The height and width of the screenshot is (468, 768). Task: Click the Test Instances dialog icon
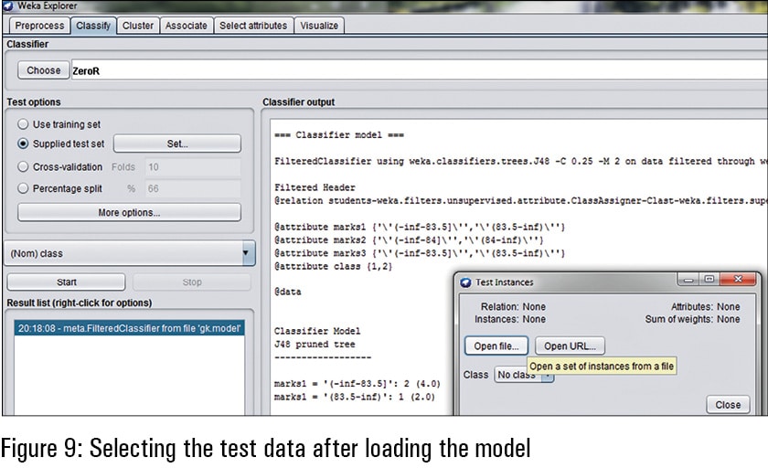pos(466,282)
